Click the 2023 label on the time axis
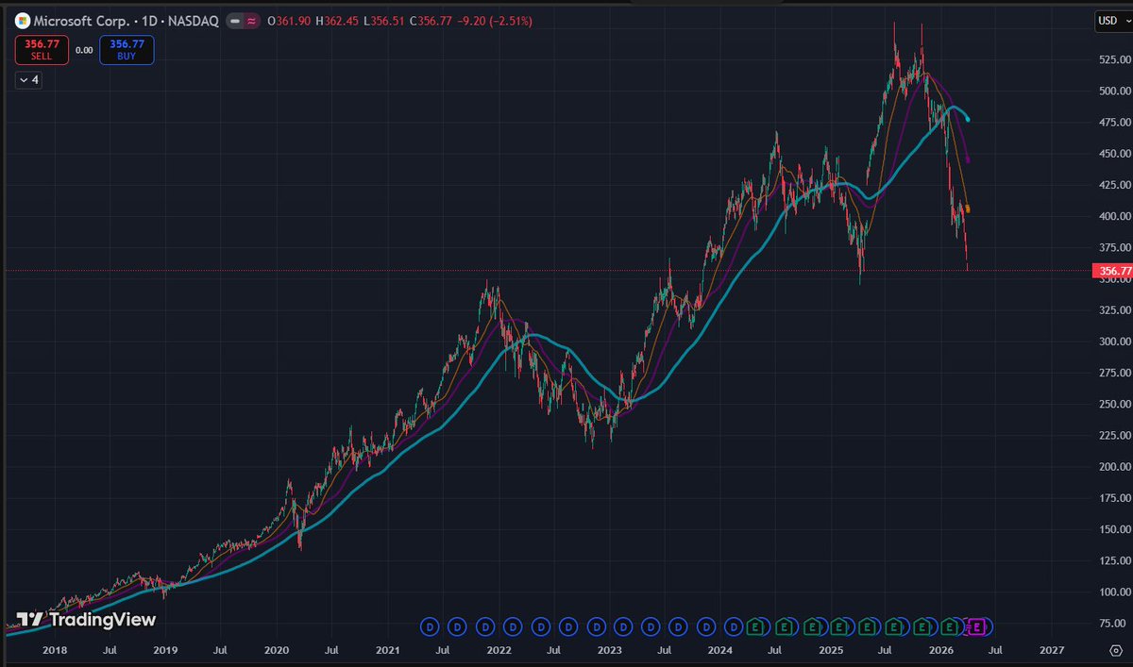Viewport: 1133px width, 667px height. (x=609, y=651)
